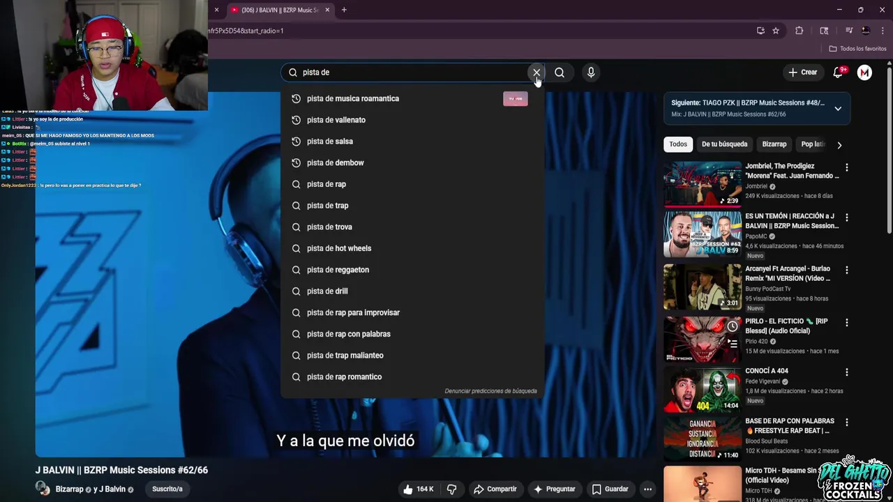Click the Crear button
The image size is (893, 502).
click(x=802, y=73)
